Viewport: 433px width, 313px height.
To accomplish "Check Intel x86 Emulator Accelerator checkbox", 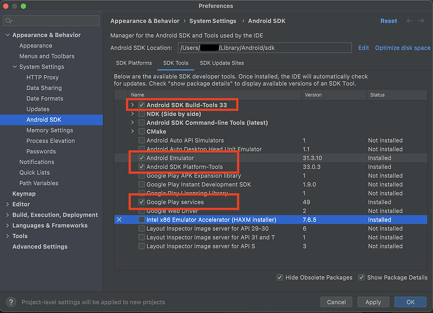I will [x=141, y=219].
